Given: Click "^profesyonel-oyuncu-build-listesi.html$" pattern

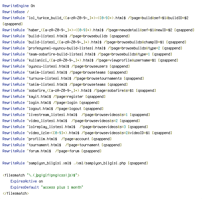Looking at the screenshot, I should 66,48.
